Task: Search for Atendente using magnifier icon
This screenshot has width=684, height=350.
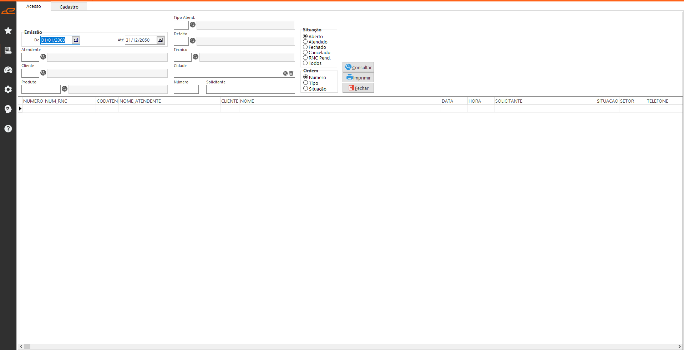Action: click(x=43, y=57)
